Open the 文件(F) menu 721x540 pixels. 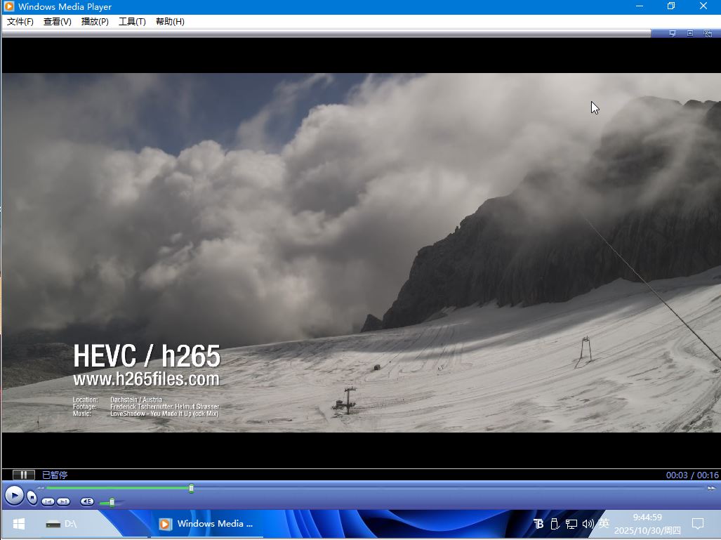pos(20,22)
